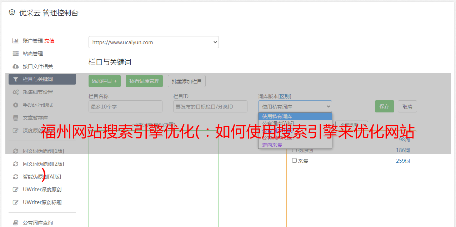This screenshot has height=227, width=456.
Task: Click the refresh icon for 同义词伪原创[1版]
Action: pos(16,151)
